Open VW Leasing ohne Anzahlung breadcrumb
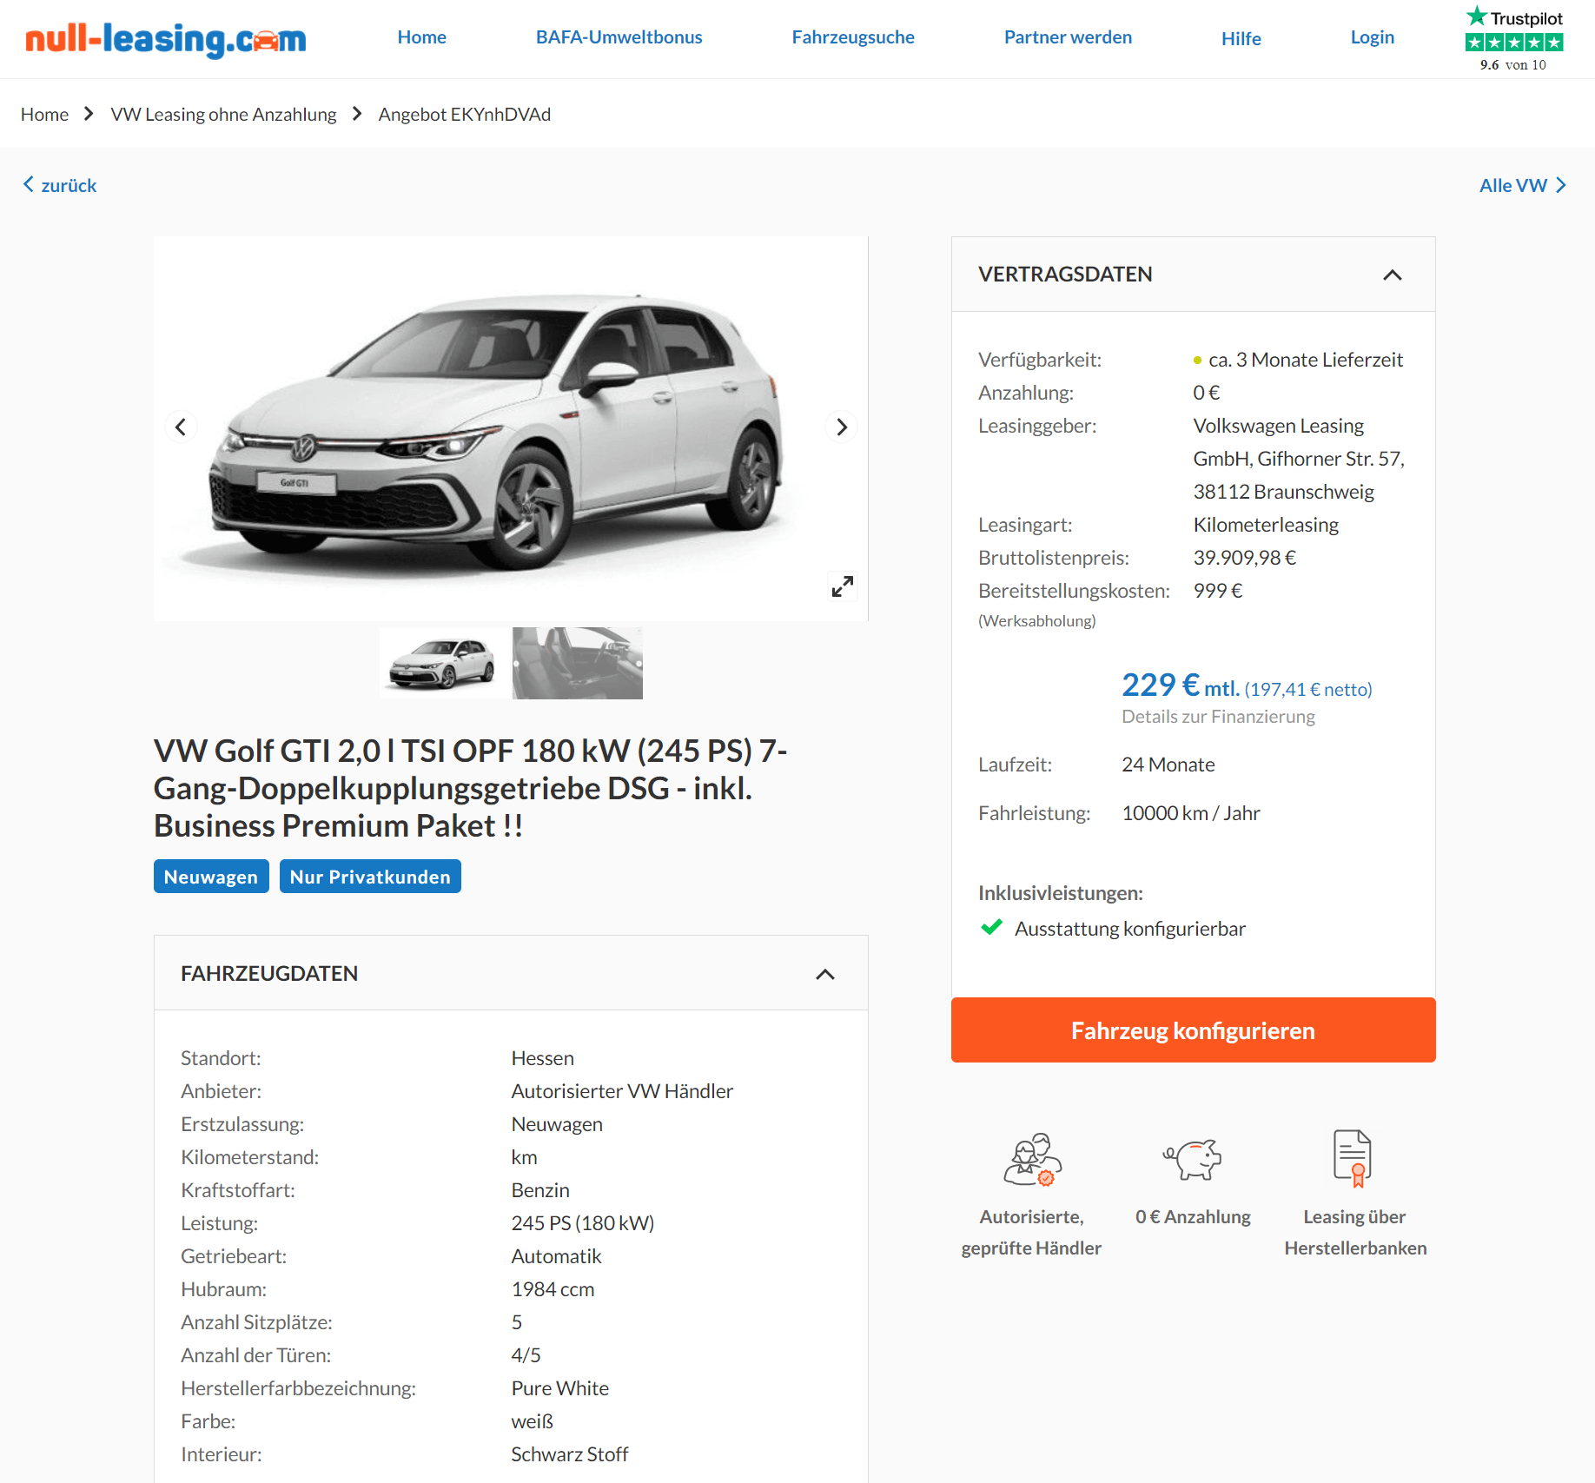 (x=223, y=115)
